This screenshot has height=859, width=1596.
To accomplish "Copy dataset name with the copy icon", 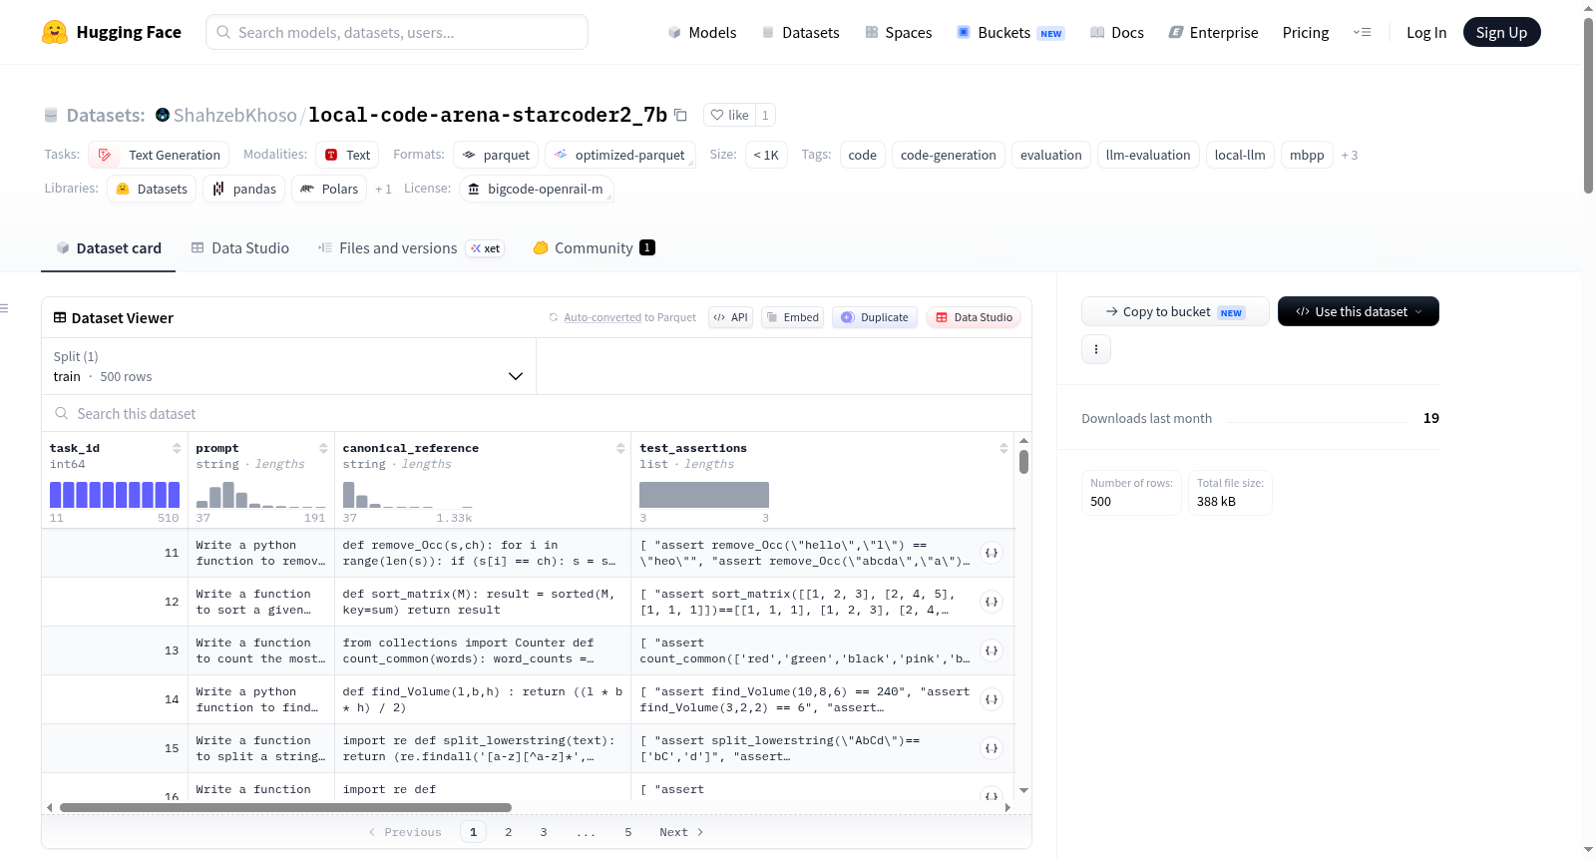I will pyautogui.click(x=680, y=115).
